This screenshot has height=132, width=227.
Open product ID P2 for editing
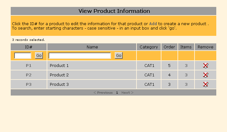click(29, 75)
